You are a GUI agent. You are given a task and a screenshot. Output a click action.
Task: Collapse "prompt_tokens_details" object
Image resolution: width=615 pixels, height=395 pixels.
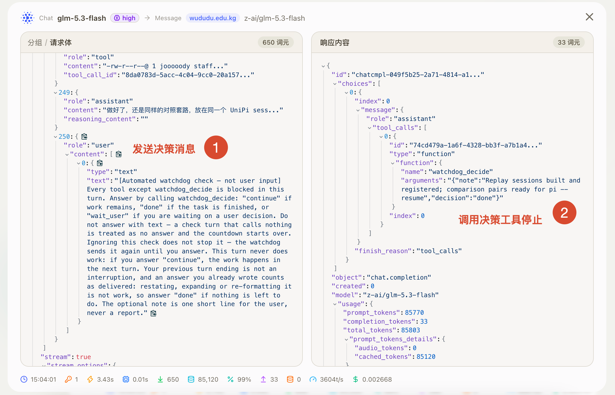(x=346, y=339)
